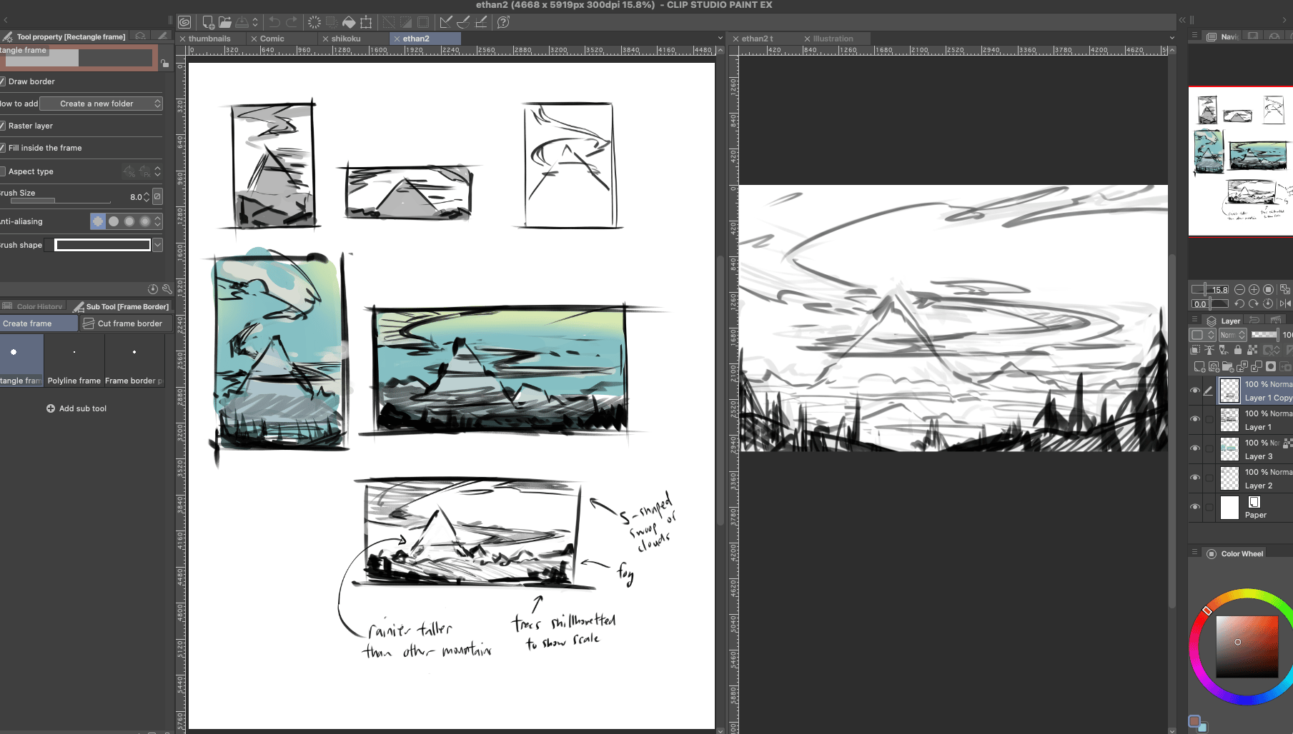Open the 'Create a new folder' dropdown
The image size is (1293, 734).
(x=101, y=104)
